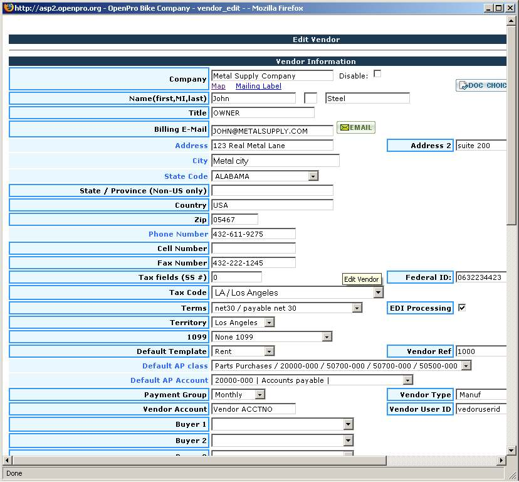519x482 pixels.
Task: Expand the Default AP class dropdown
Action: 466,366
